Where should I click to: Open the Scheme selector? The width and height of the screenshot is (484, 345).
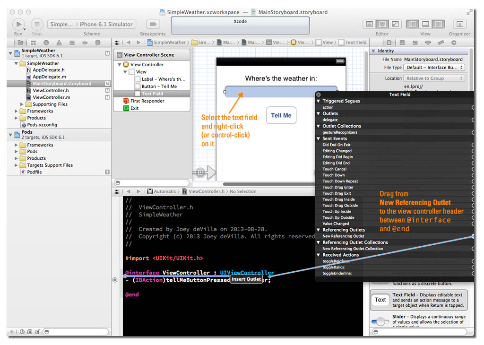click(92, 24)
